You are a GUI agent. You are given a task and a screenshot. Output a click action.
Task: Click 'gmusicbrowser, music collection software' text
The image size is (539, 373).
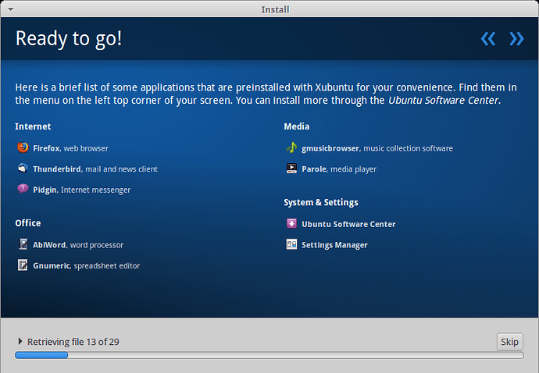pos(377,148)
